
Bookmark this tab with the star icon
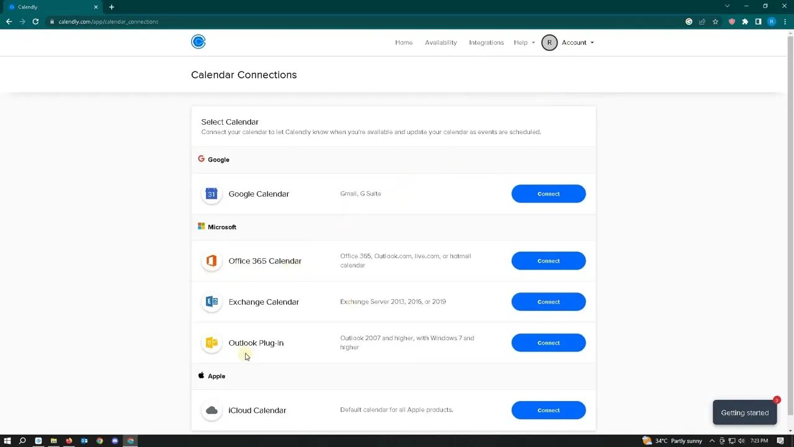(715, 22)
